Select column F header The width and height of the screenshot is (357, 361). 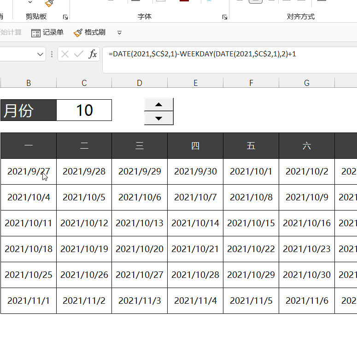pos(251,83)
